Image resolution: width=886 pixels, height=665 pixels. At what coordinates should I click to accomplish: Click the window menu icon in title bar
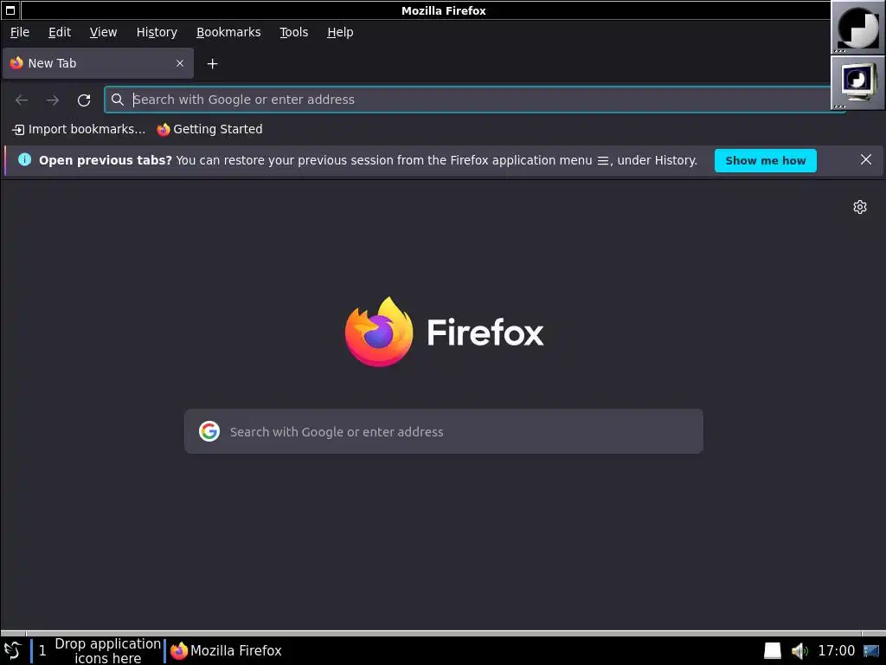click(10, 10)
